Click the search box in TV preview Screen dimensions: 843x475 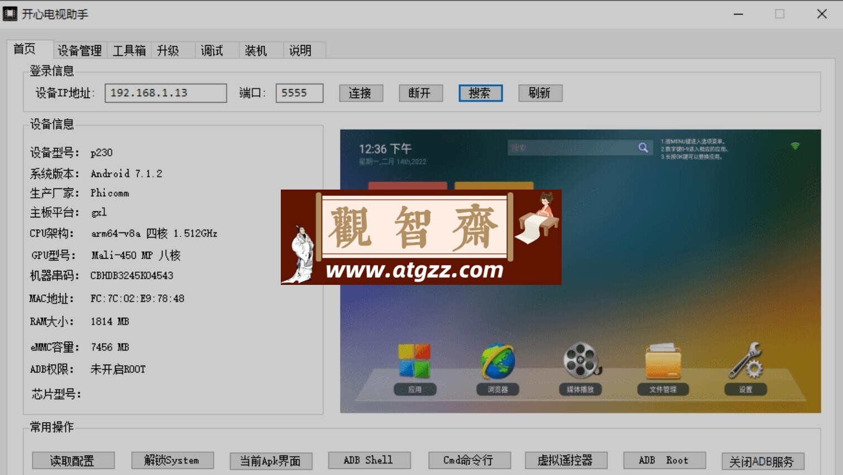580,148
